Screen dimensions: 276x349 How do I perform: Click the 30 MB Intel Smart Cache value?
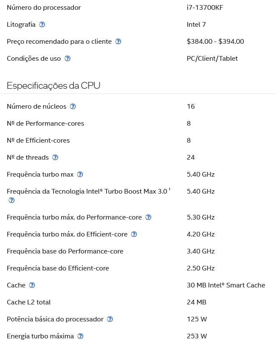(226, 285)
